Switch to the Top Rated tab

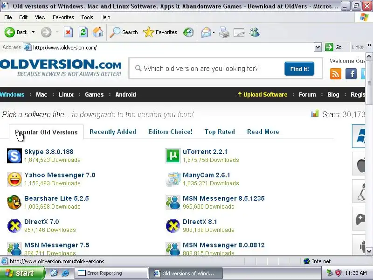coord(220,132)
